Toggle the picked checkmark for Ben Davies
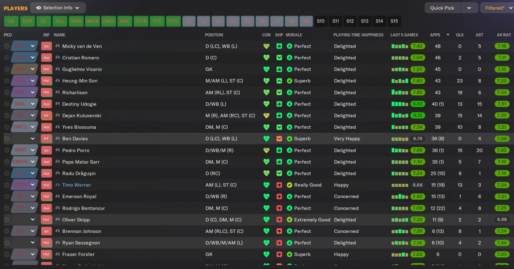Screen dimensions: 514x269 pyautogui.click(x=7, y=139)
